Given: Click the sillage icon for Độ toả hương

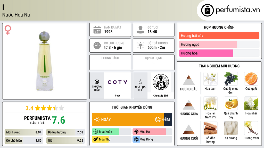Looking at the screenshot, I should tap(141, 45).
